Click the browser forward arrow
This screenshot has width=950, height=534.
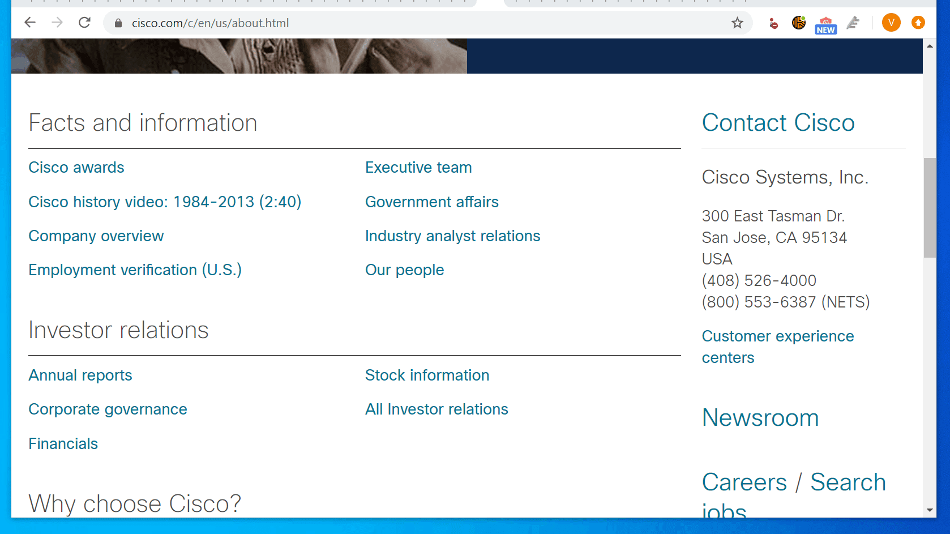[57, 23]
